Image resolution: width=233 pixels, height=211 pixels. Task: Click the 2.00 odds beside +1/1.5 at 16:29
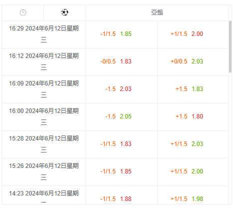[197, 34]
